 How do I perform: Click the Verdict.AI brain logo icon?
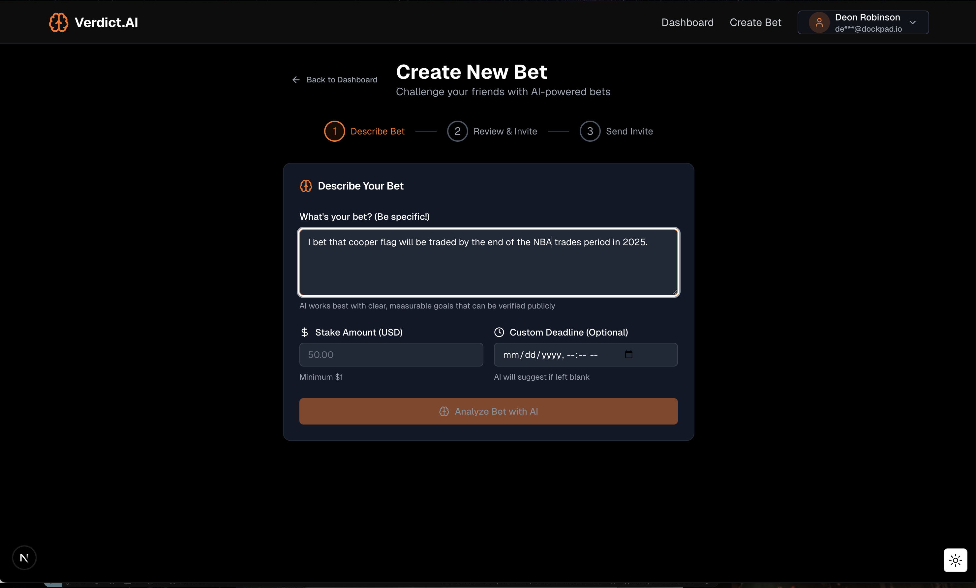pyautogui.click(x=58, y=22)
